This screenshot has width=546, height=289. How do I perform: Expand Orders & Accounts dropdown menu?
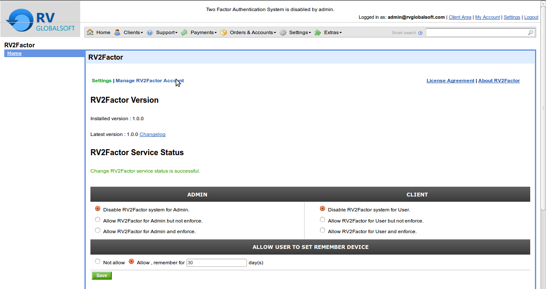(x=253, y=32)
